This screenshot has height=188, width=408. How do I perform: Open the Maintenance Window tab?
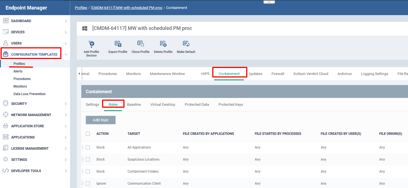click(167, 74)
